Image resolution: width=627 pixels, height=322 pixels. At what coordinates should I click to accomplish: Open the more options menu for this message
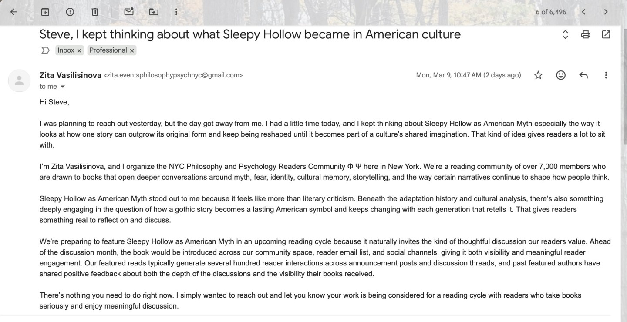point(606,75)
